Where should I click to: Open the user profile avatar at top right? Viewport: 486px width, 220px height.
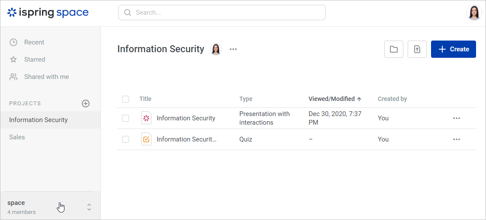(x=474, y=13)
